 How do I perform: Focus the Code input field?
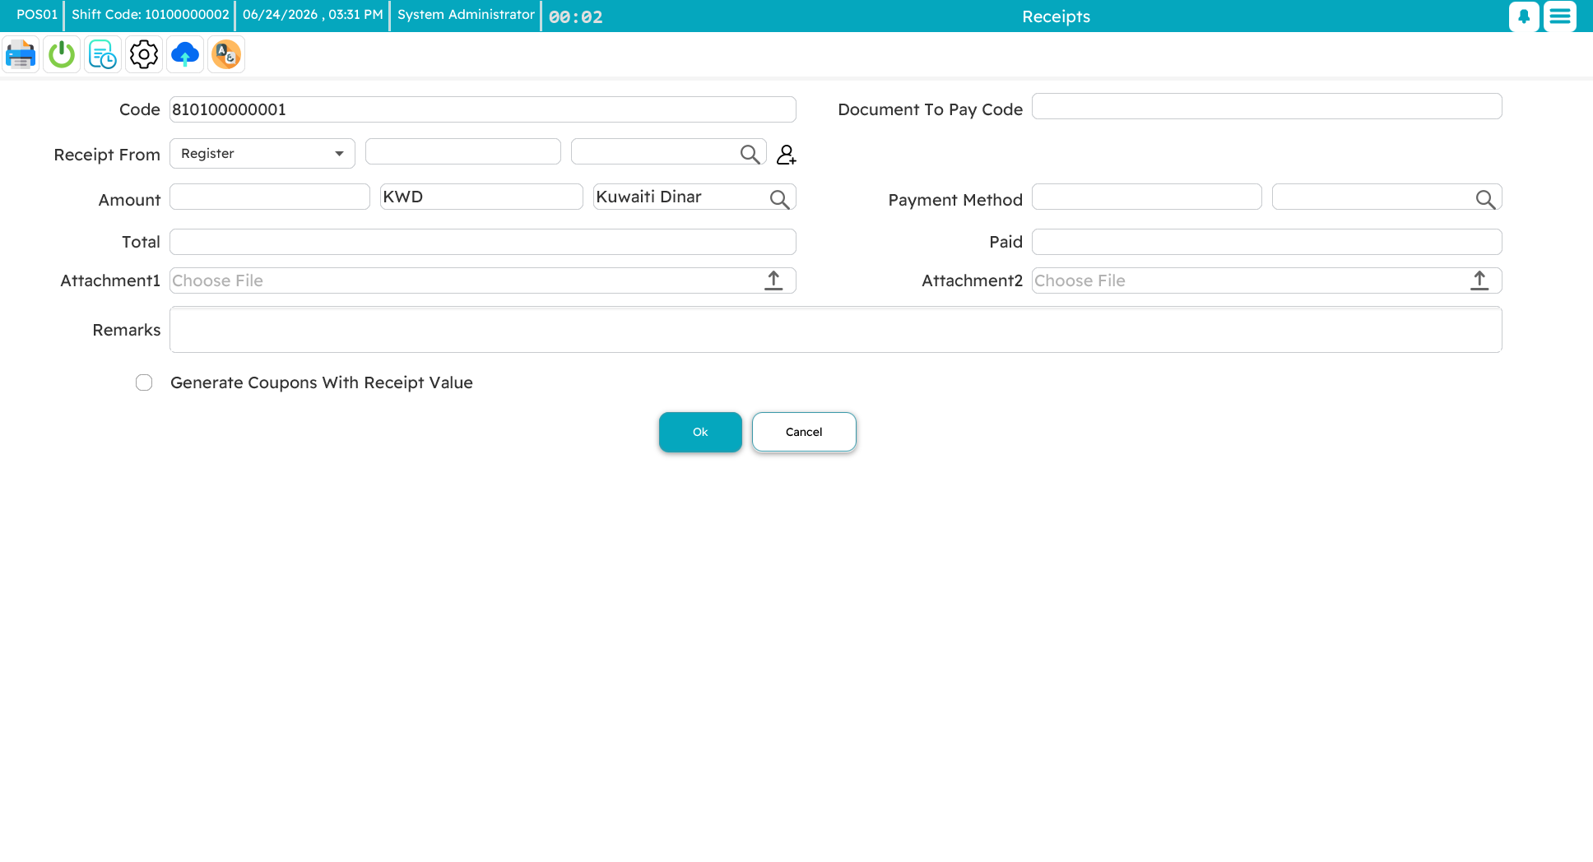[483, 109]
